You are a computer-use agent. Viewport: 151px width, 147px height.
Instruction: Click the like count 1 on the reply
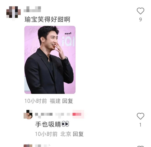(x=140, y=125)
